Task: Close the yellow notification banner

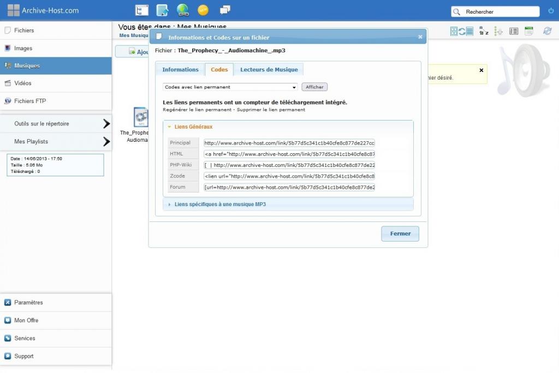Action: [481, 70]
